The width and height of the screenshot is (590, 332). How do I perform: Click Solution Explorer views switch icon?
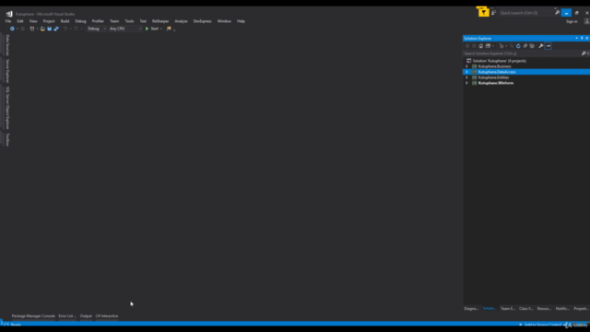point(488,46)
